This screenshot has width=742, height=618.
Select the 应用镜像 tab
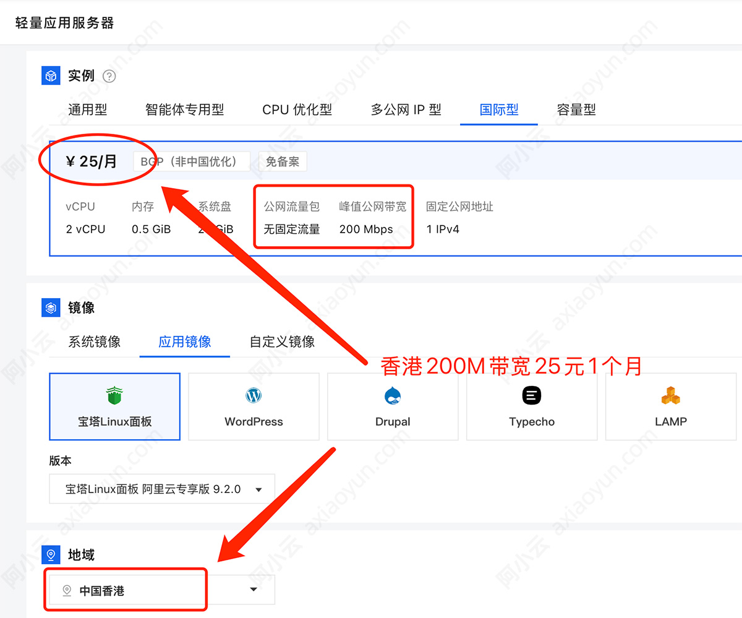click(x=185, y=341)
